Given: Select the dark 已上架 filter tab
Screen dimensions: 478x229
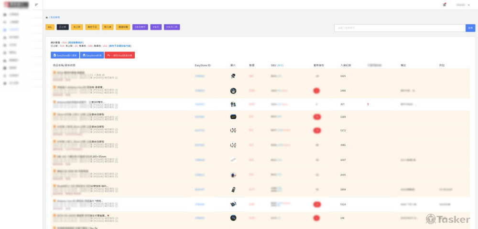Looking at the screenshot, I should point(63,27).
